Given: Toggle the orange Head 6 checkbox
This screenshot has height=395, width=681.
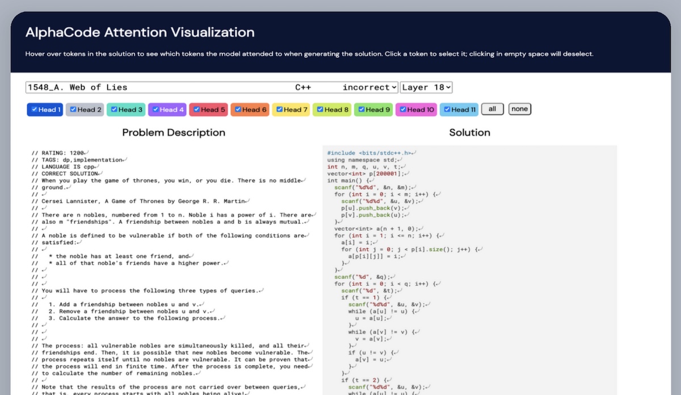Looking at the screenshot, I should [238, 110].
